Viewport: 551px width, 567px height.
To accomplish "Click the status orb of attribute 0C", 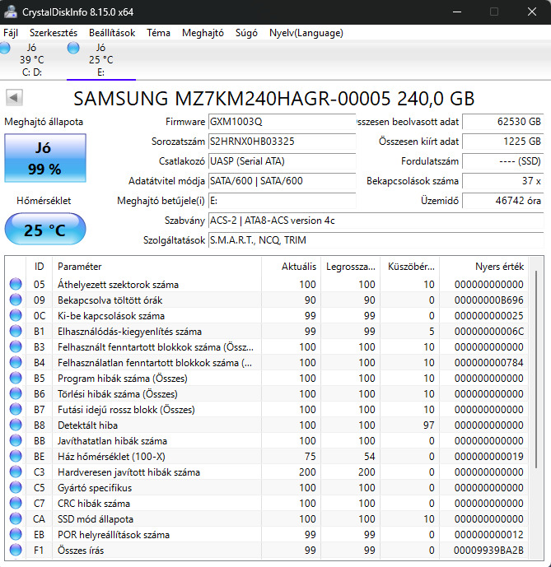I will 16,315.
